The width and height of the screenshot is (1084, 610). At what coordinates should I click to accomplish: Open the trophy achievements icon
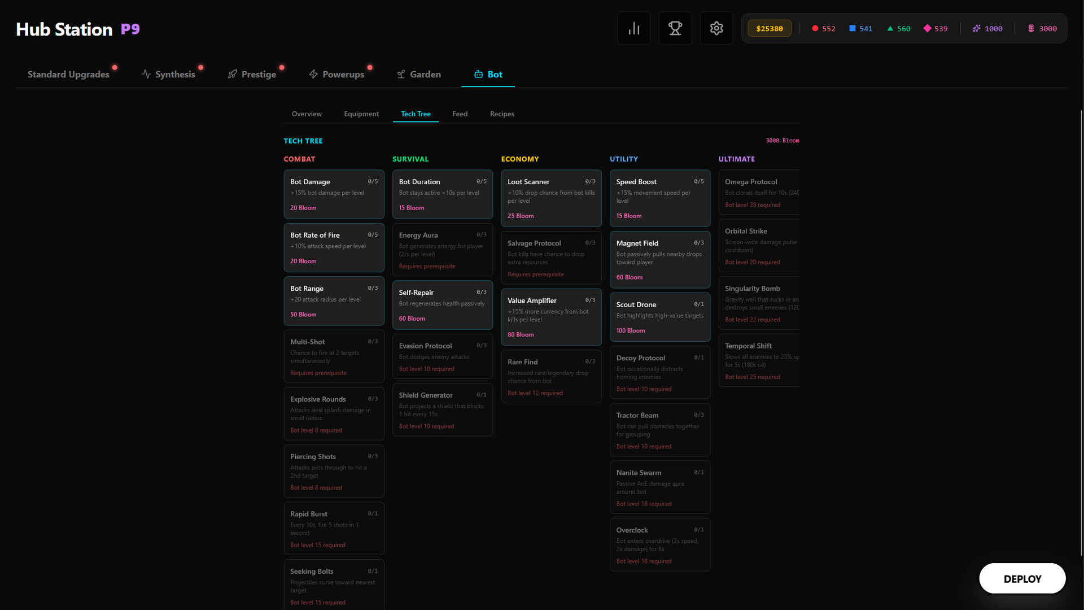(x=675, y=28)
